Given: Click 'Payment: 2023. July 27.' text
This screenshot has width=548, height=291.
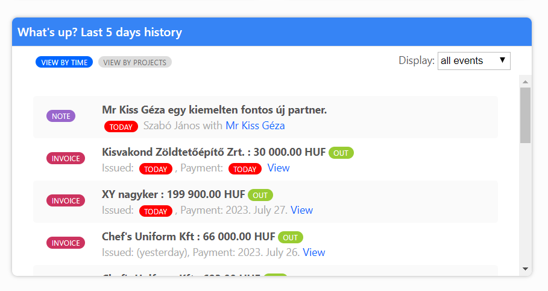Looking at the screenshot, I should [x=234, y=210].
